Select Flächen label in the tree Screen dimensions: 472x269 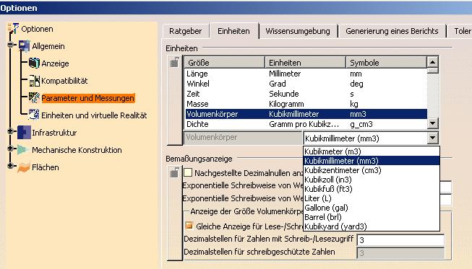click(x=45, y=167)
